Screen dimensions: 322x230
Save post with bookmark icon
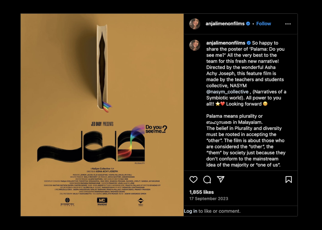point(289,180)
